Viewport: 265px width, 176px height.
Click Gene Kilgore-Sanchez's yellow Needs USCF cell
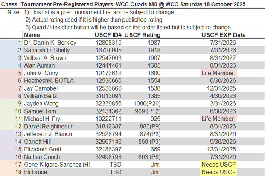coord(218,165)
